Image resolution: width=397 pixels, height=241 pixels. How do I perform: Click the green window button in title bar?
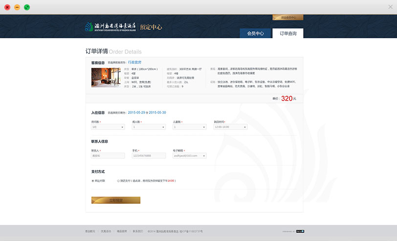tap(26, 7)
